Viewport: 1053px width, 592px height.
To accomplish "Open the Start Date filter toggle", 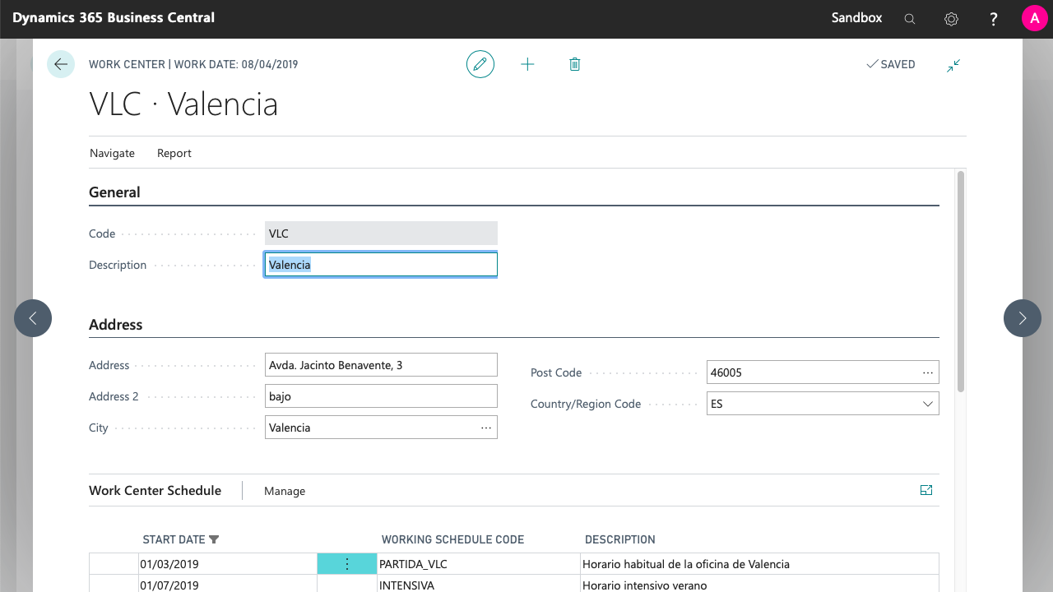I will click(214, 539).
